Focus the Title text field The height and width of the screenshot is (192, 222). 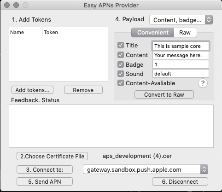(181, 46)
